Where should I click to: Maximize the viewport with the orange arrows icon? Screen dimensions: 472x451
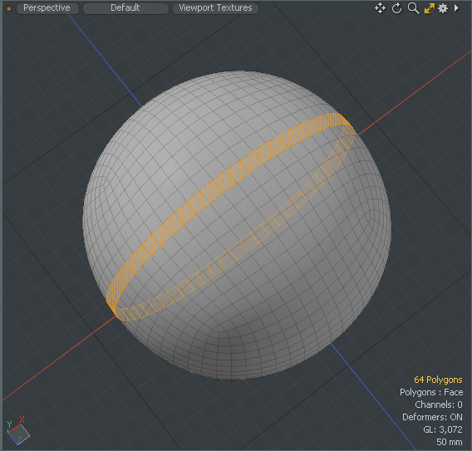[430, 8]
